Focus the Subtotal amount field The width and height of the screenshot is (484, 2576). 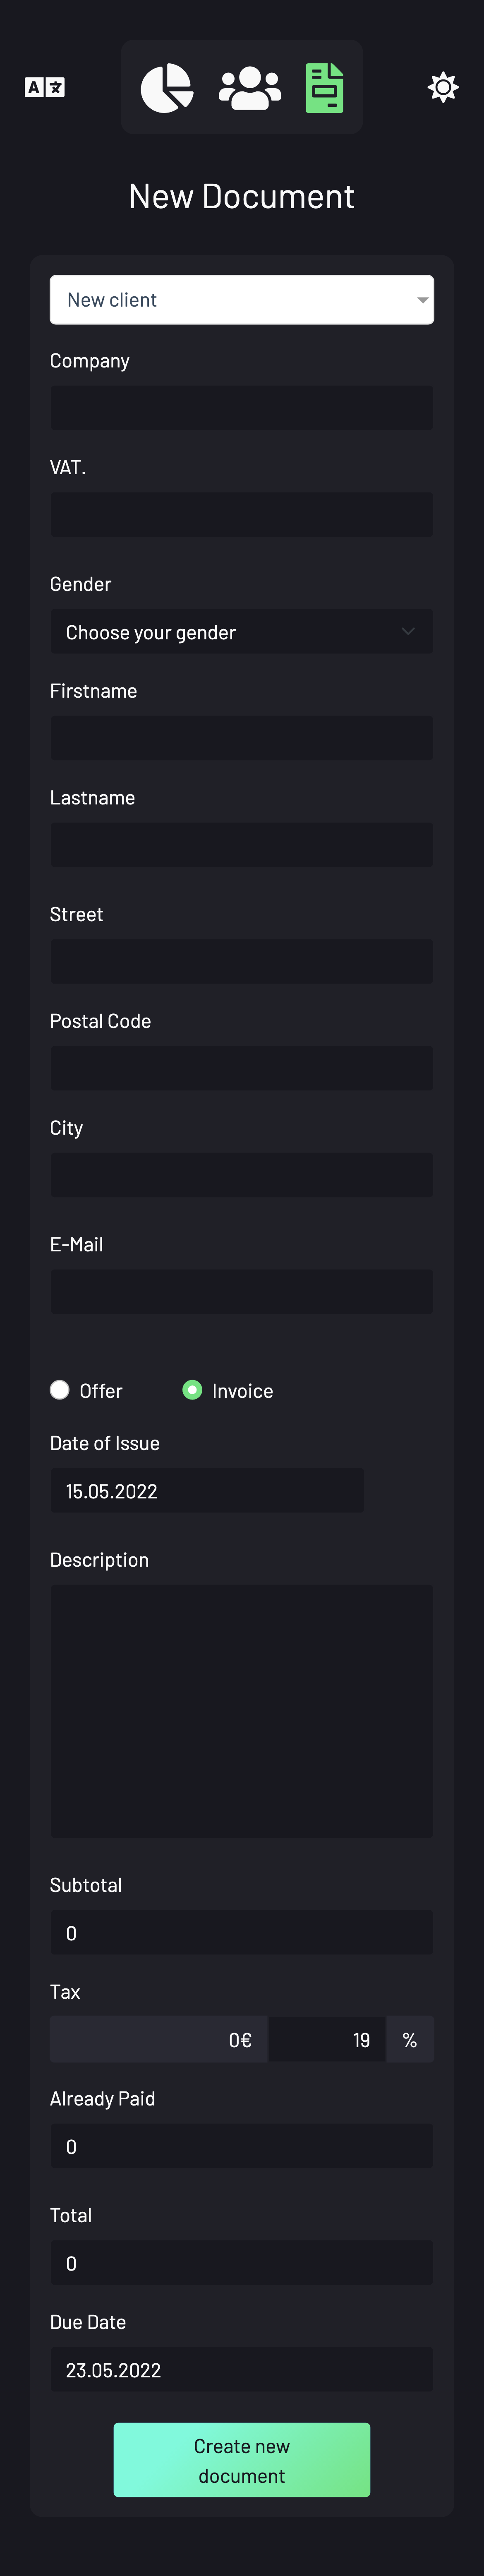click(x=242, y=1933)
